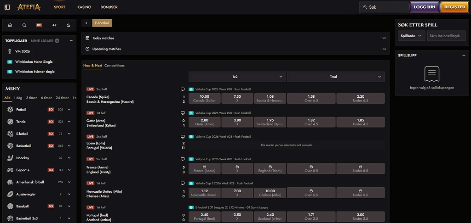The width and height of the screenshot is (471, 223).
Task: Click the Logg Inn button
Action: tap(425, 7)
